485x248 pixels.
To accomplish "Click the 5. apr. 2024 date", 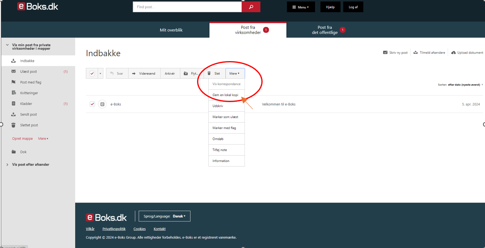I will (x=471, y=104).
